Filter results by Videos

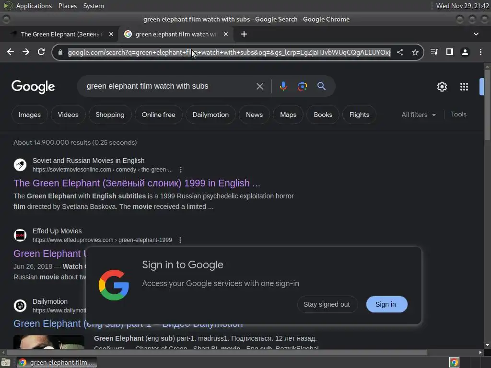coord(68,115)
